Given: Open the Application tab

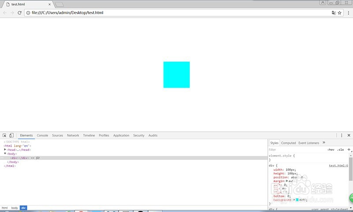Looking at the screenshot, I should pyautogui.click(x=121, y=135).
